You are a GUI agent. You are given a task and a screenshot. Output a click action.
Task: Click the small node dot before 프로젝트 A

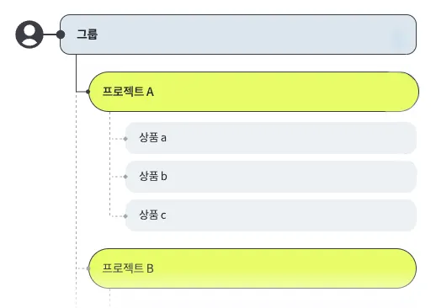coord(88,92)
